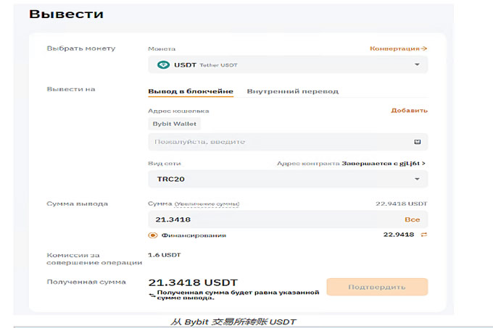This screenshot has height=328, width=493.
Task: Click the 1.6 USDT fee value
Action: click(x=165, y=255)
